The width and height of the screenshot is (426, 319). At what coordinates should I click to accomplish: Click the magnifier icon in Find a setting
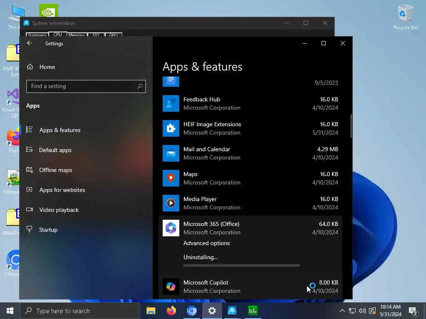coord(140,86)
